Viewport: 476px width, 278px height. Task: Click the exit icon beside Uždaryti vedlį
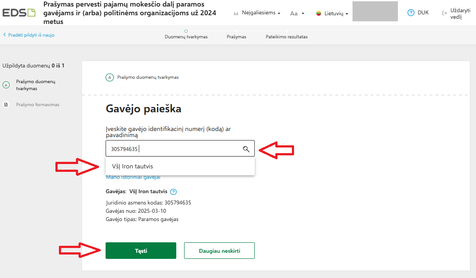tap(445, 13)
